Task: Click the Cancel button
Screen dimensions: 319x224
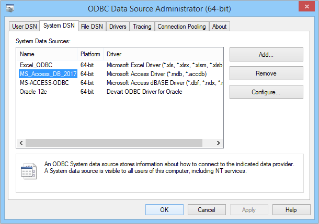Action: tap(207, 209)
